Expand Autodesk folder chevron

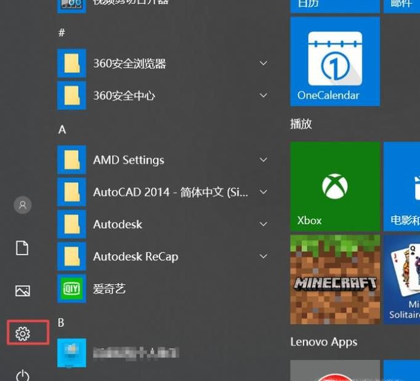264,224
